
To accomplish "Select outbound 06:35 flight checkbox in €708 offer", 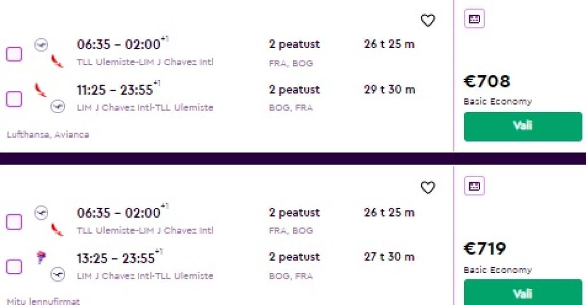I will 14,54.
